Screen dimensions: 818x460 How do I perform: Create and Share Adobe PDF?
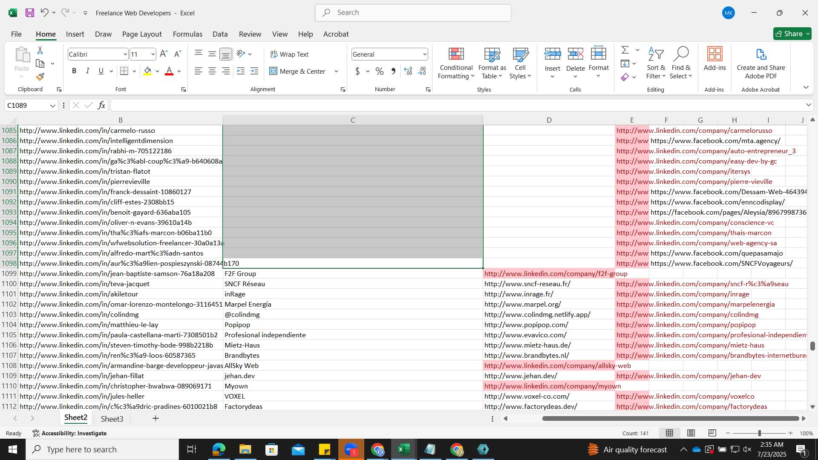(x=761, y=63)
